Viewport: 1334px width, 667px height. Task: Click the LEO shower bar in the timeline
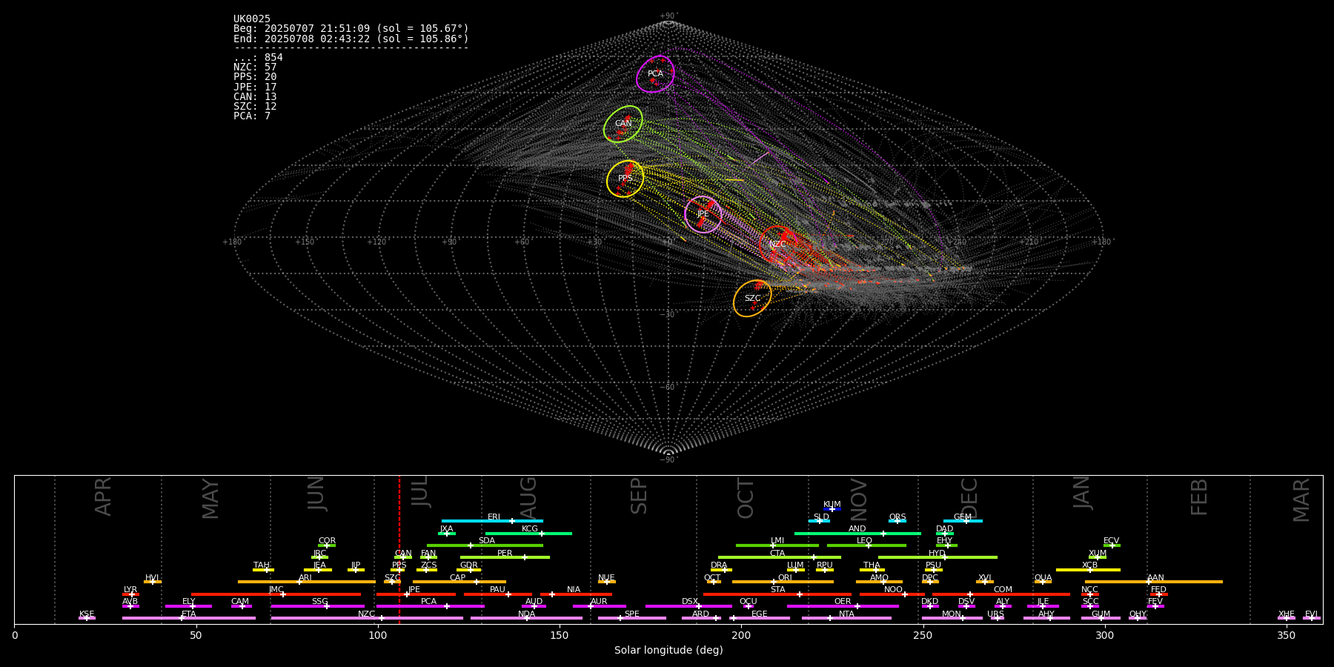click(866, 545)
